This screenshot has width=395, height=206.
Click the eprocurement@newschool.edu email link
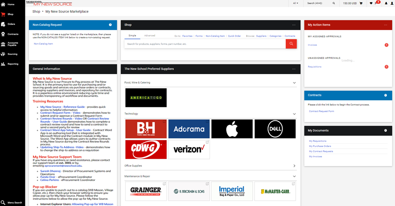pyautogui.click(x=63, y=166)
